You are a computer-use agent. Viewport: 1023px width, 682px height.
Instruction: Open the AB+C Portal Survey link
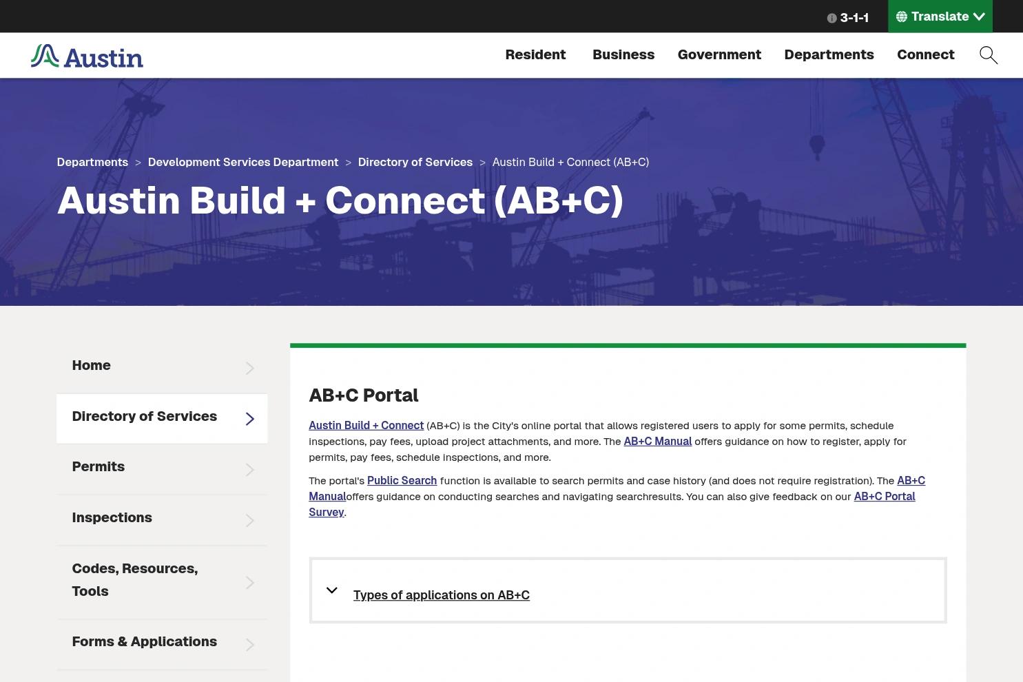[885, 497]
